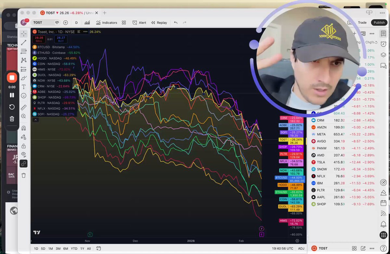The width and height of the screenshot is (390, 254).
Task: Publish the chart idea
Action: click(379, 22)
